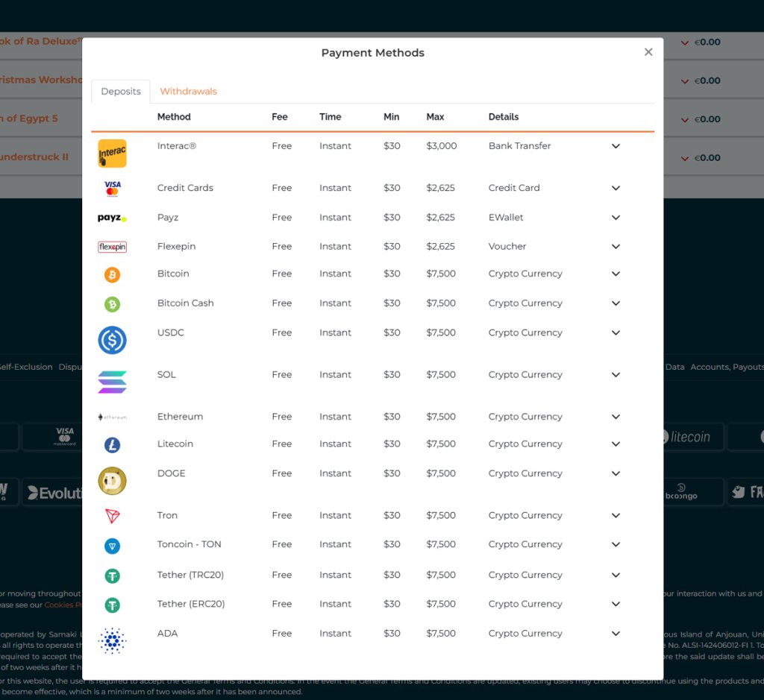The image size is (764, 700).
Task: Expand details for the Interac row
Action: (616, 146)
